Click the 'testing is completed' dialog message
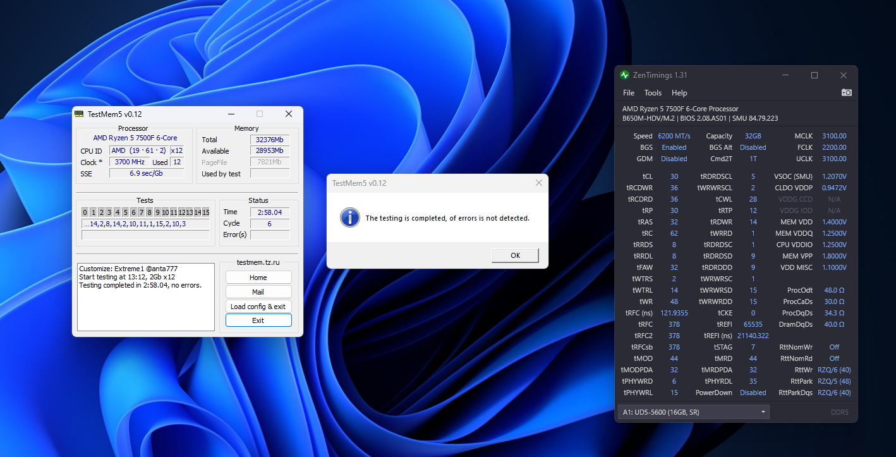Viewport: 896px width, 457px height. 447,218
